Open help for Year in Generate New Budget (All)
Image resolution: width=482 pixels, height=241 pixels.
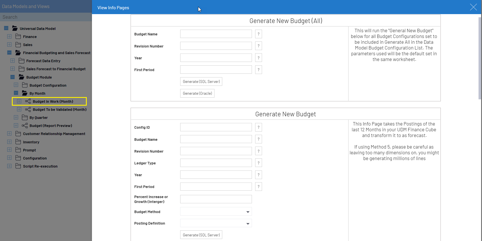click(x=259, y=58)
